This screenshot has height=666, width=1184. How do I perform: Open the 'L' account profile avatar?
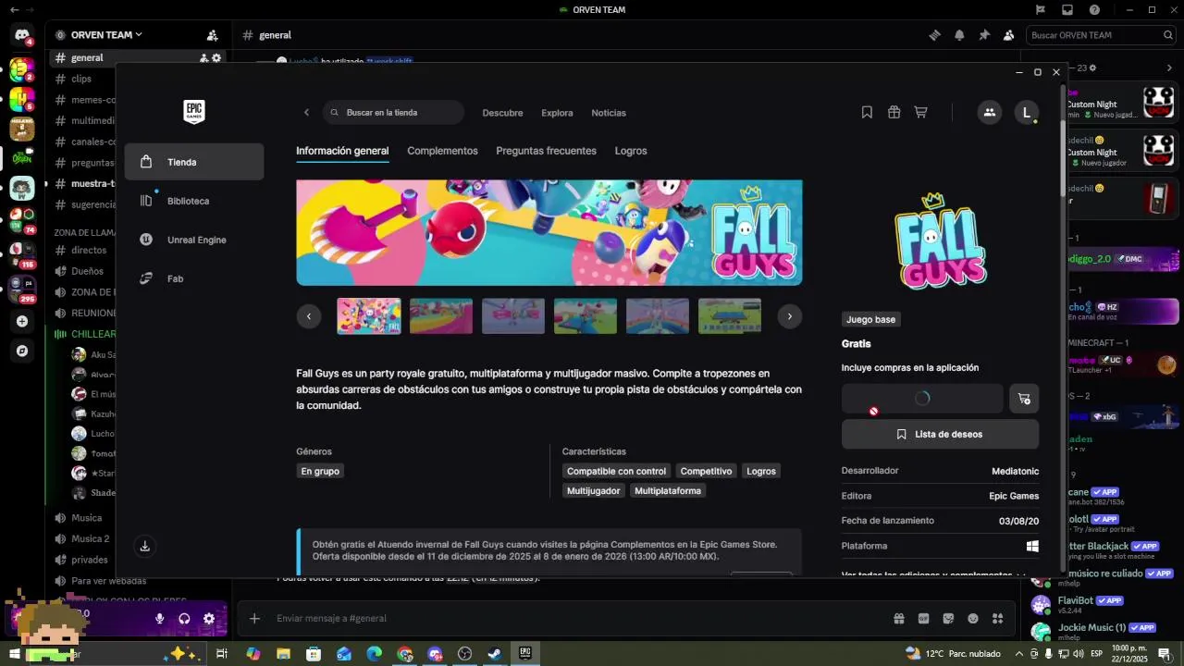point(1026,113)
